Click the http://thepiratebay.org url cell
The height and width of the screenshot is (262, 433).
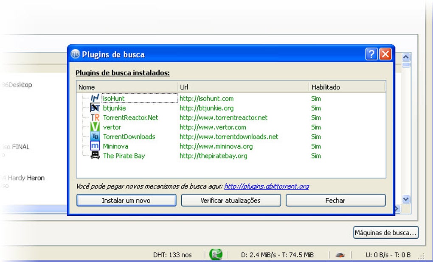[213, 156]
